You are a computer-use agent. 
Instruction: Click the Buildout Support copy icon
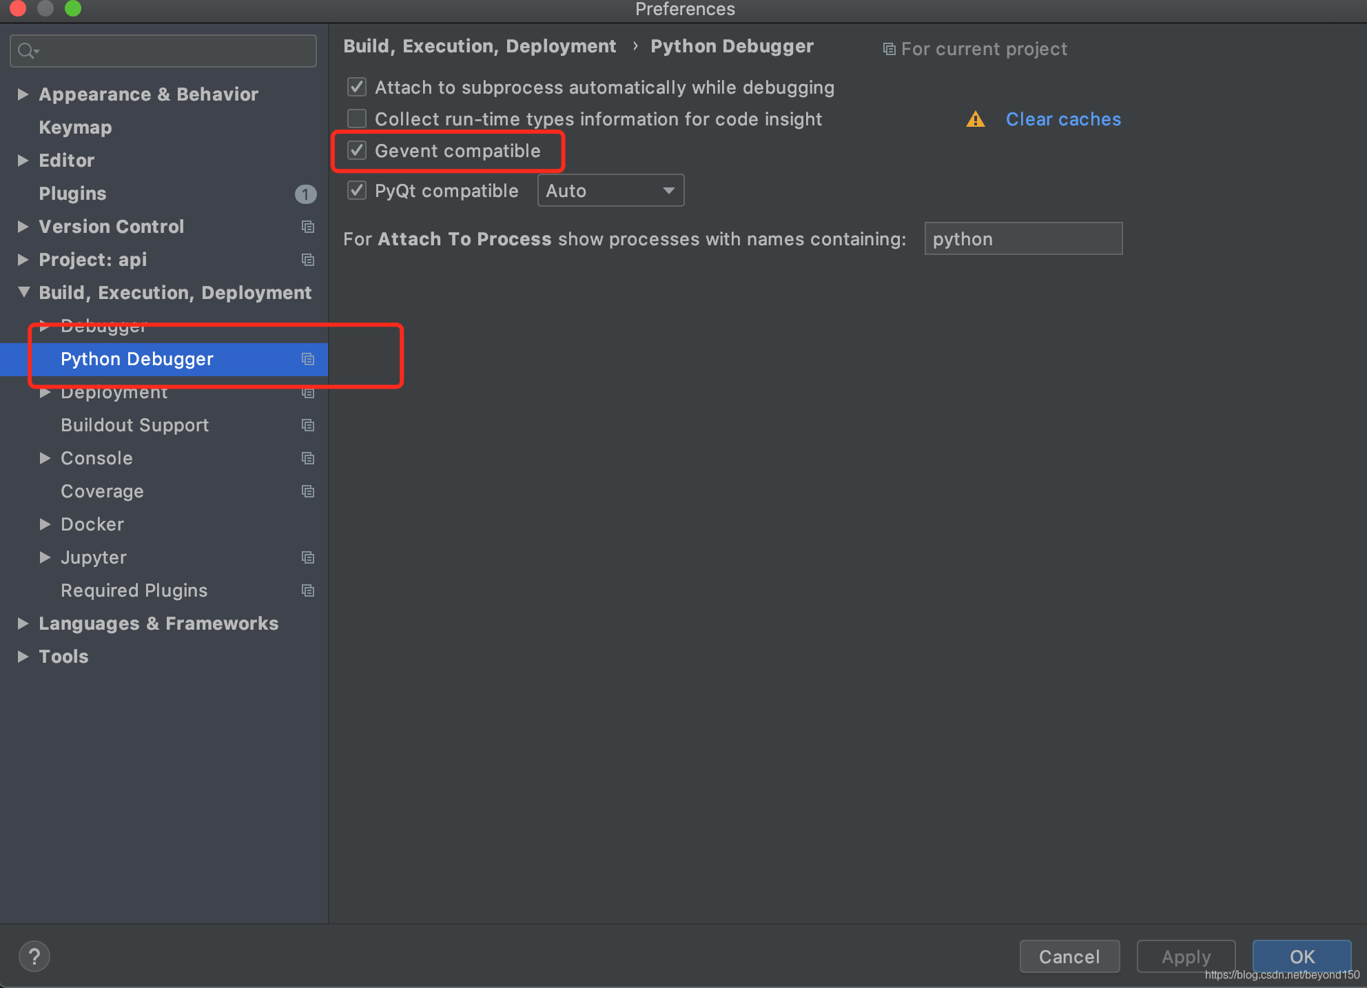click(306, 424)
